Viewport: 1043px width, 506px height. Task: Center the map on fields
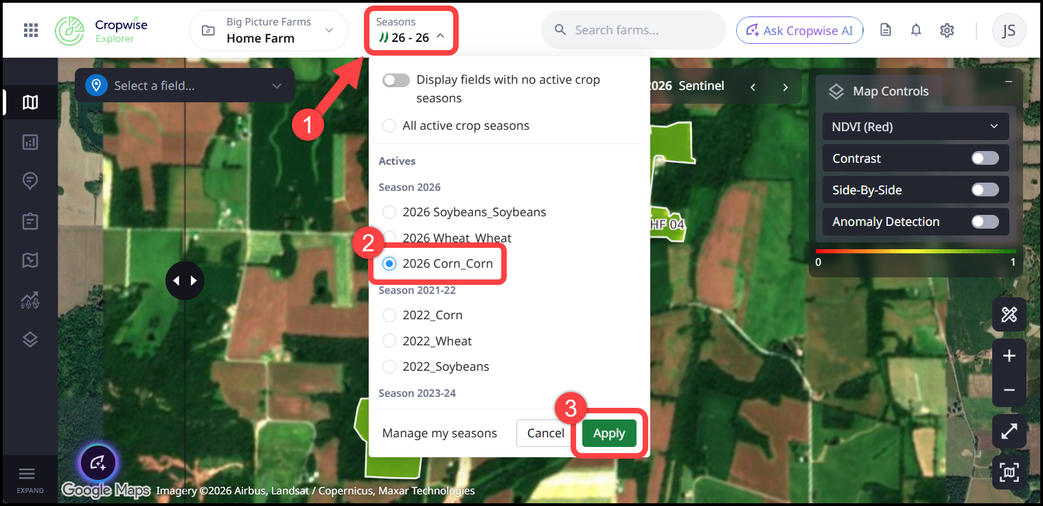pyautogui.click(x=1009, y=472)
